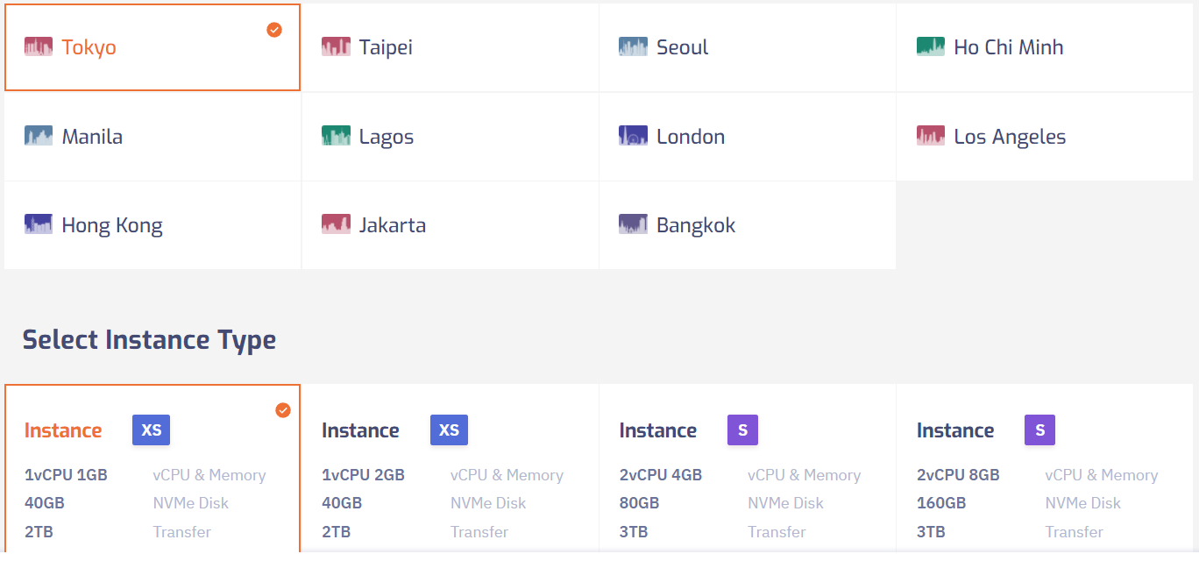This screenshot has width=1199, height=561.
Task: Select the Manila location card
Action: pos(153,136)
